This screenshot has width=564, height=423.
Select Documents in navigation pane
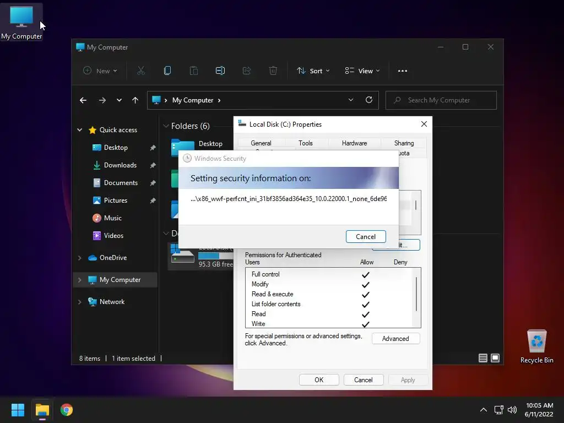121,183
